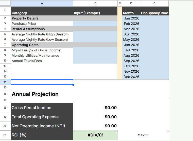Click the Jun 2026 month cell

131,45
